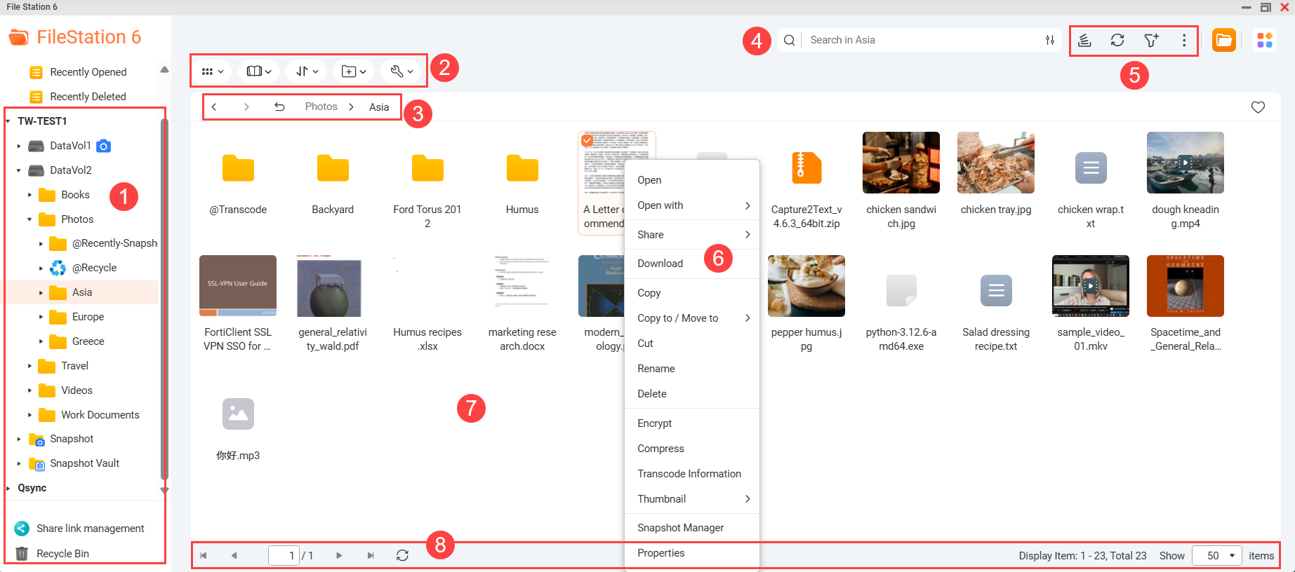Viewport: 1295px width, 572px height.
Task: Open the smart file filter
Action: (x=1151, y=40)
